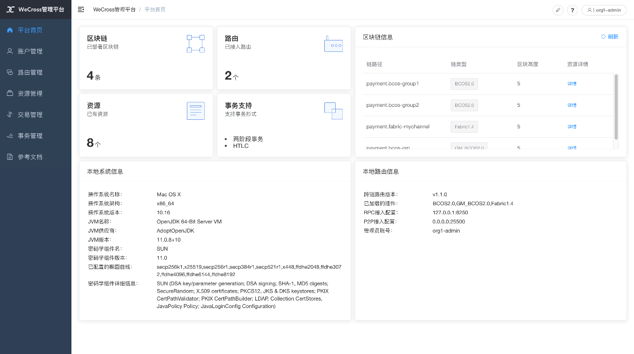634x354 pixels.
Task: Open 详情 for payment.bcos-group1
Action: (x=572, y=84)
